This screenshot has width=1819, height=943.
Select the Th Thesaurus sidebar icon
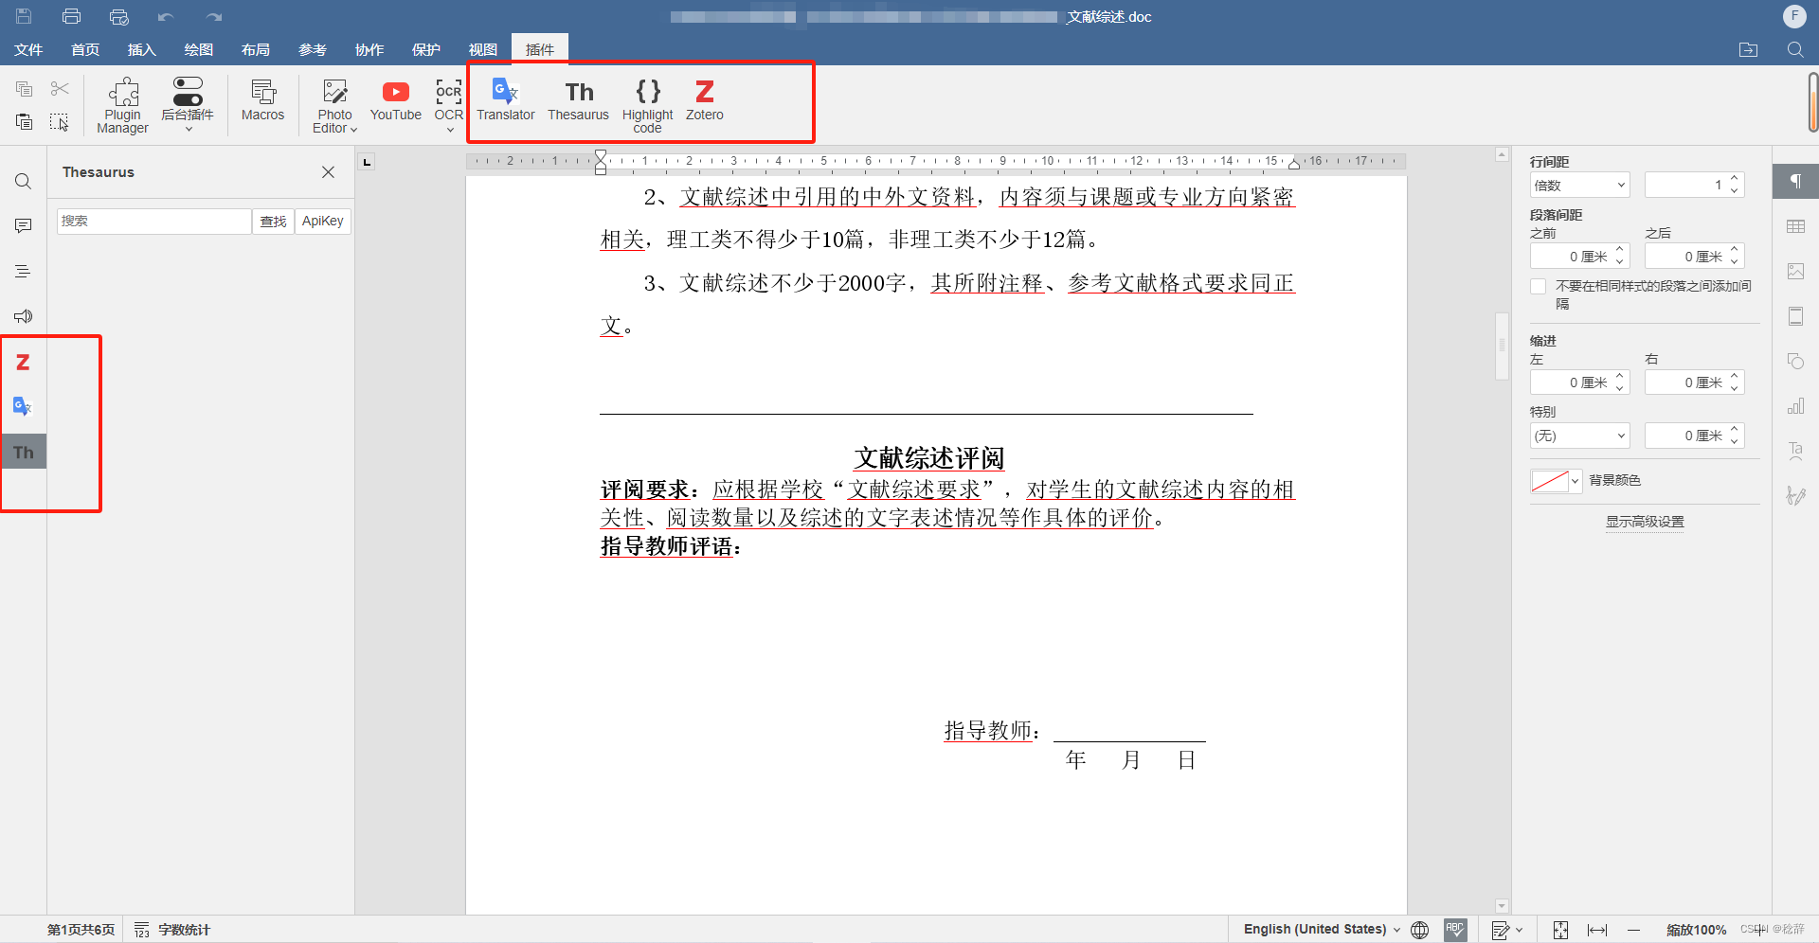[24, 453]
